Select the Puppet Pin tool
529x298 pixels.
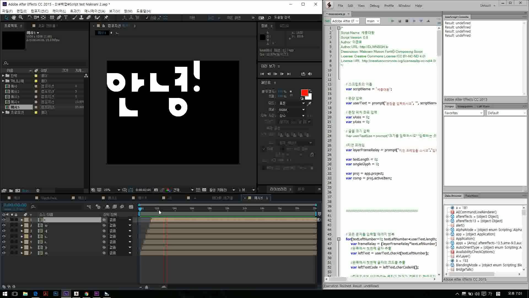point(106,17)
